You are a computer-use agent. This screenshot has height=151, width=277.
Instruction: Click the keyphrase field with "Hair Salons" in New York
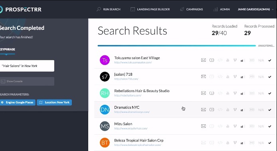click(x=27, y=66)
